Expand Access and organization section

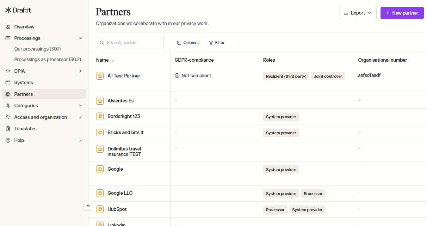click(x=80, y=117)
